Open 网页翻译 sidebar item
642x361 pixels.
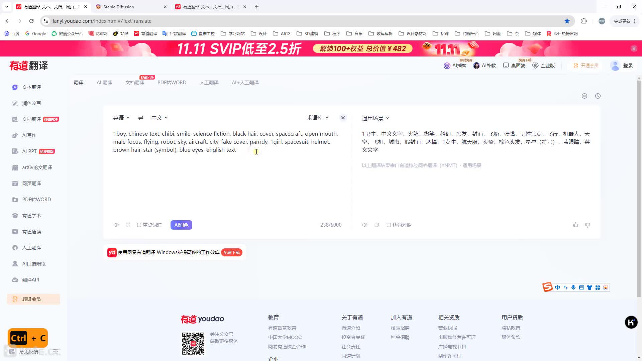click(31, 184)
